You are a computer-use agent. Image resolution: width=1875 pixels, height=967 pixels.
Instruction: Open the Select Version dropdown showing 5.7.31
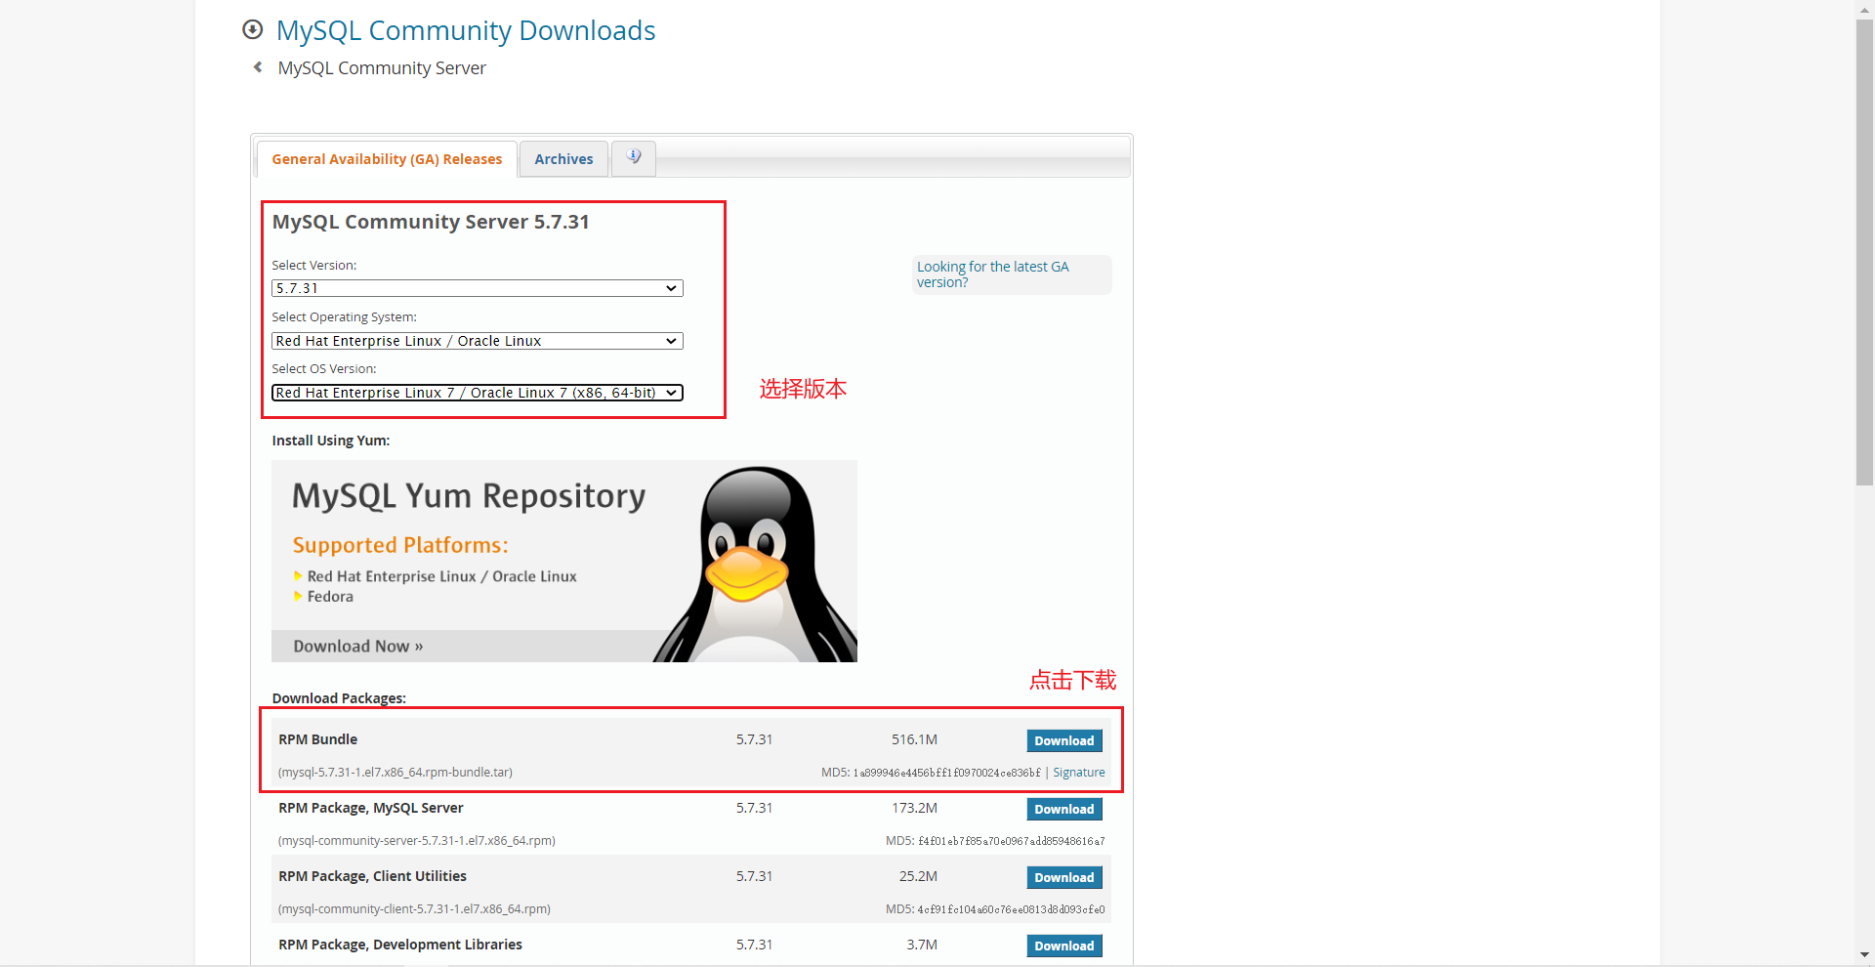tap(478, 288)
